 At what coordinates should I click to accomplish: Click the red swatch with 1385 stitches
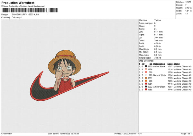(x=146, y=89)
